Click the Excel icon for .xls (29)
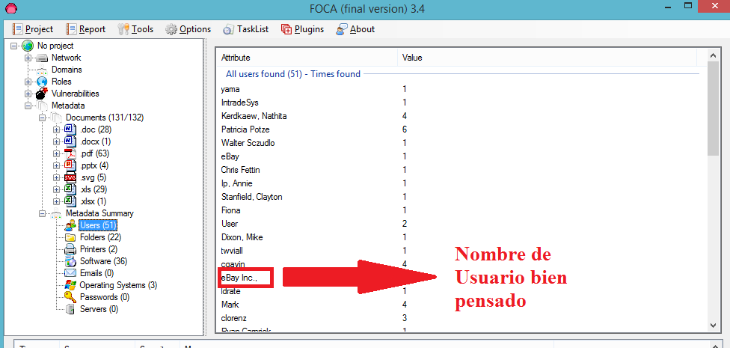 click(70, 189)
